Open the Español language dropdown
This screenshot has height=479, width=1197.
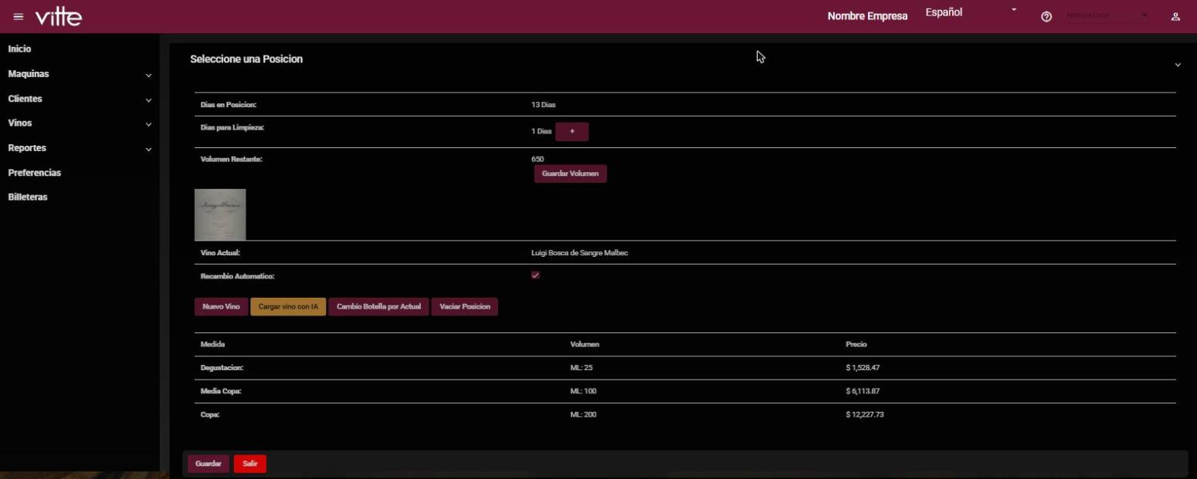coord(972,13)
